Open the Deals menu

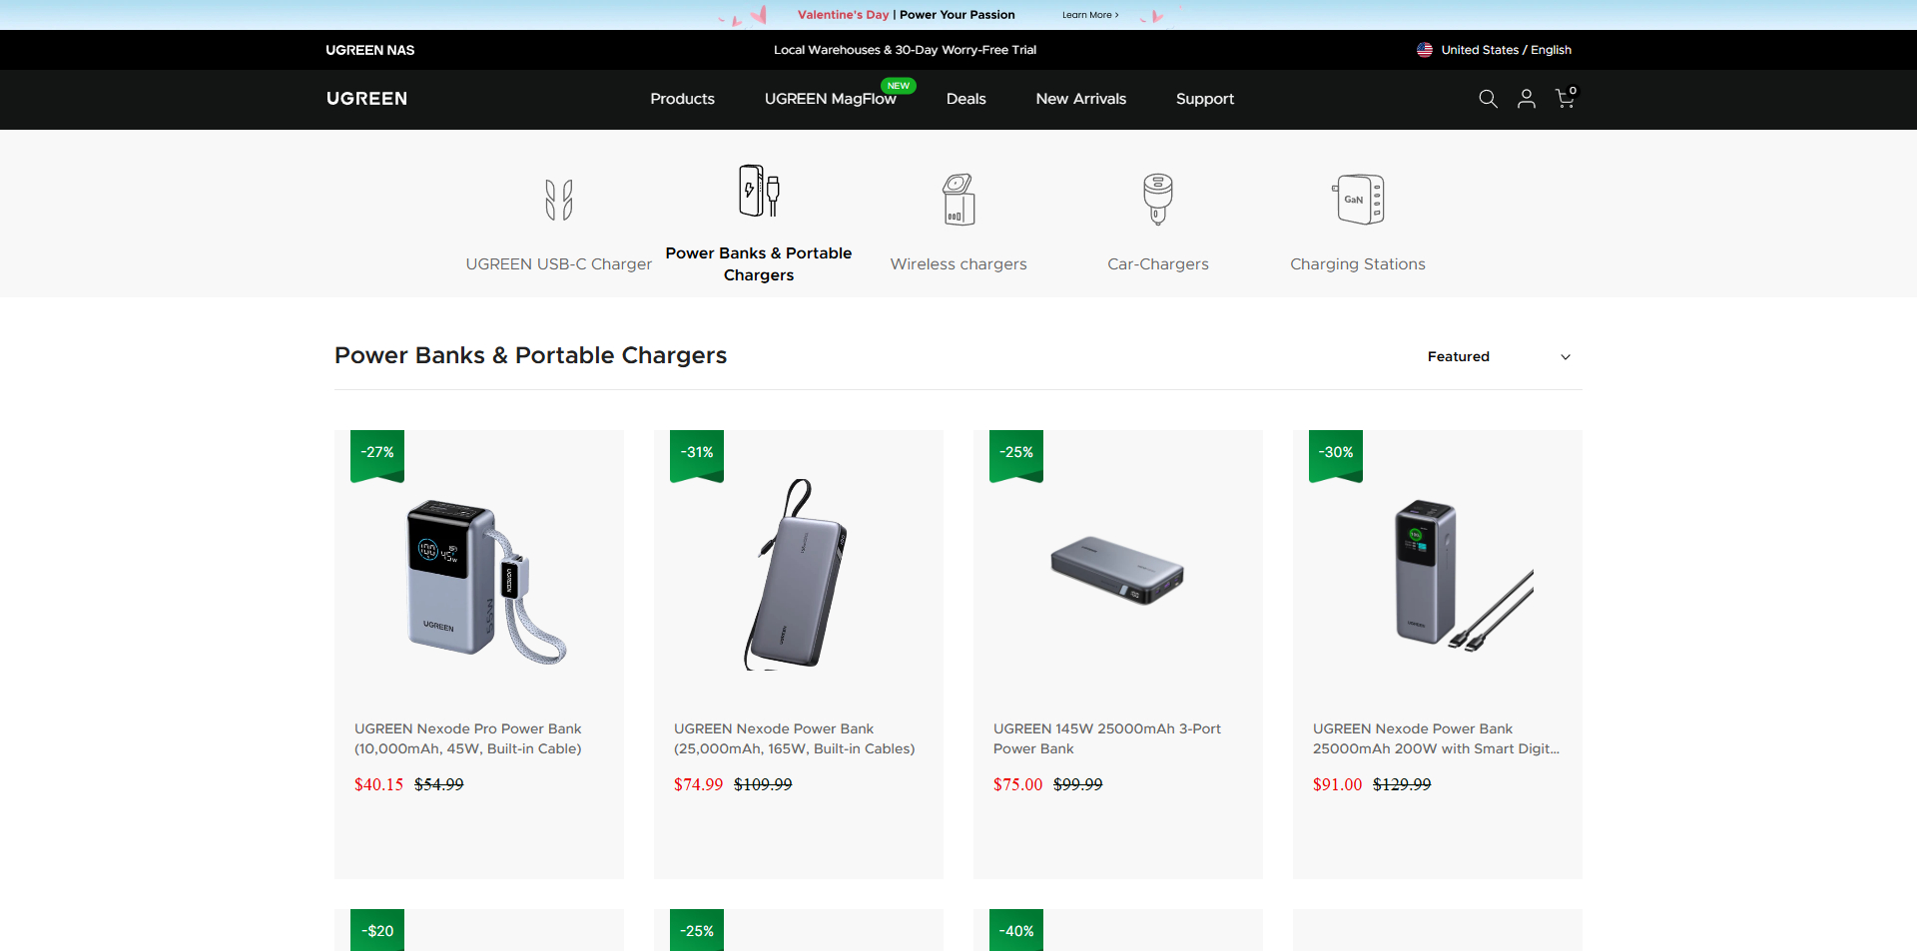click(x=964, y=99)
